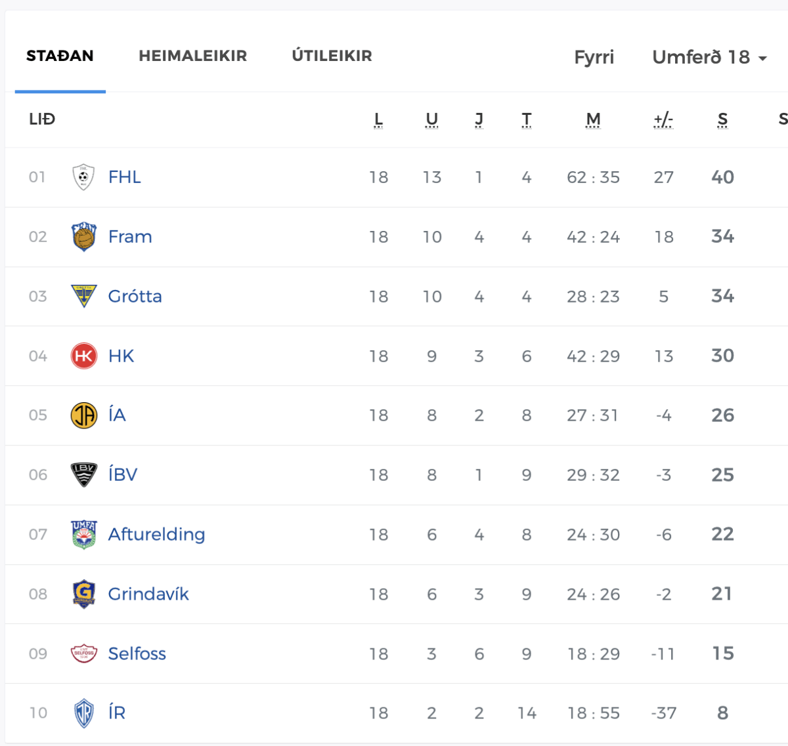Click the +/- goal difference column header
The height and width of the screenshot is (746, 788).
tap(663, 119)
